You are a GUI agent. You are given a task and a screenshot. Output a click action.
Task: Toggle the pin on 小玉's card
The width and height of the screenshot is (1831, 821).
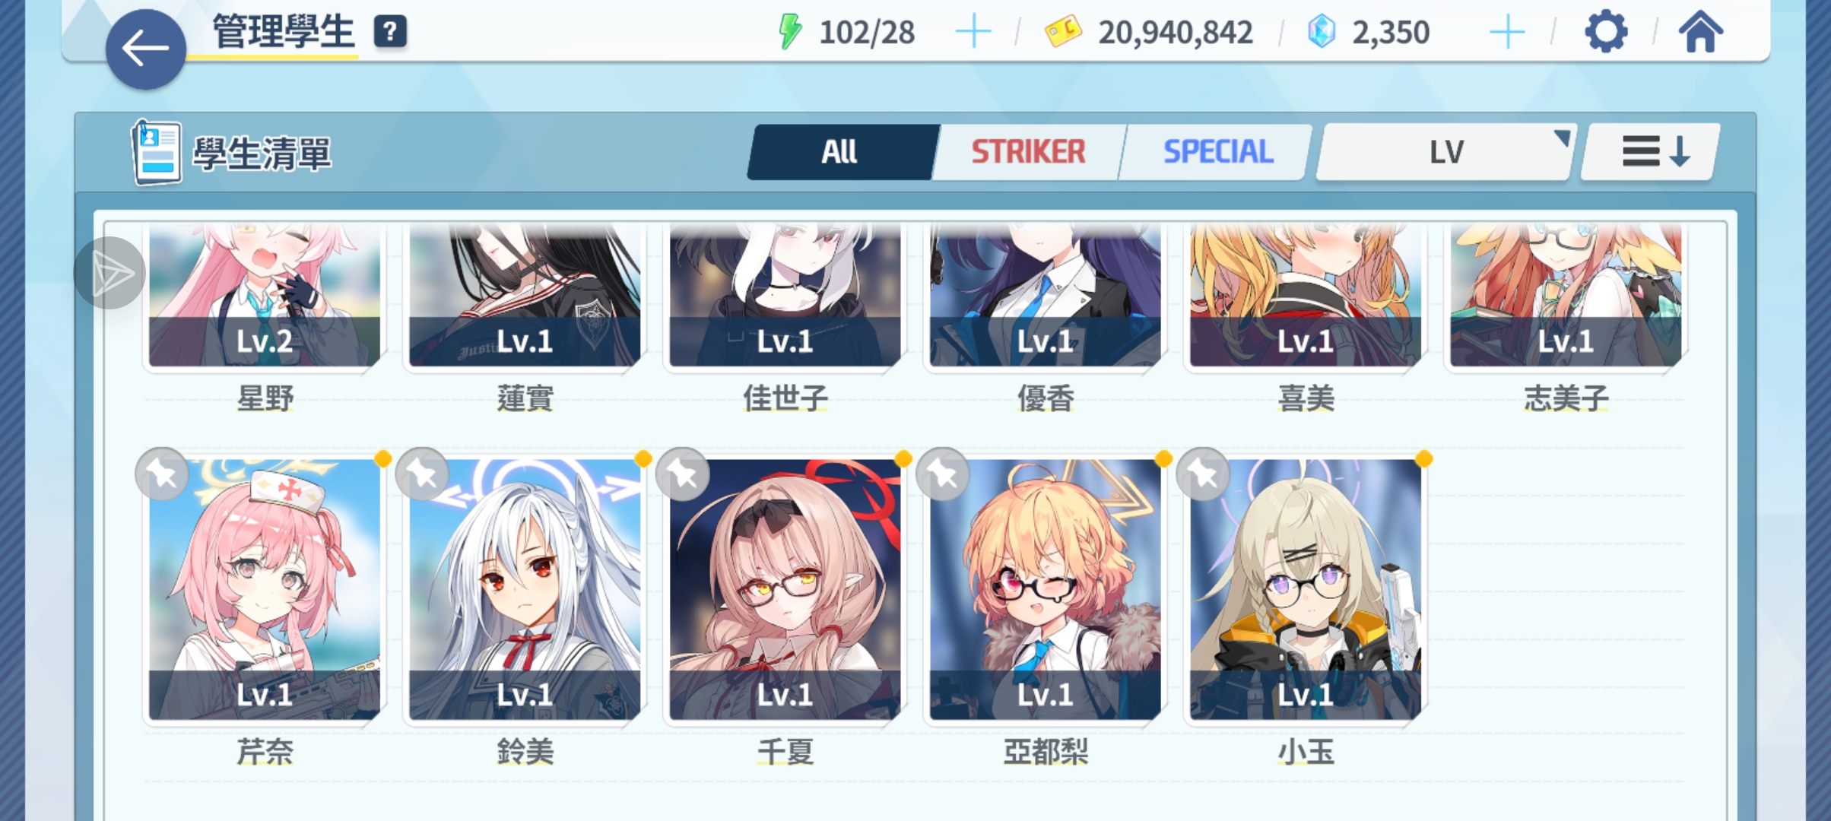1202,474
